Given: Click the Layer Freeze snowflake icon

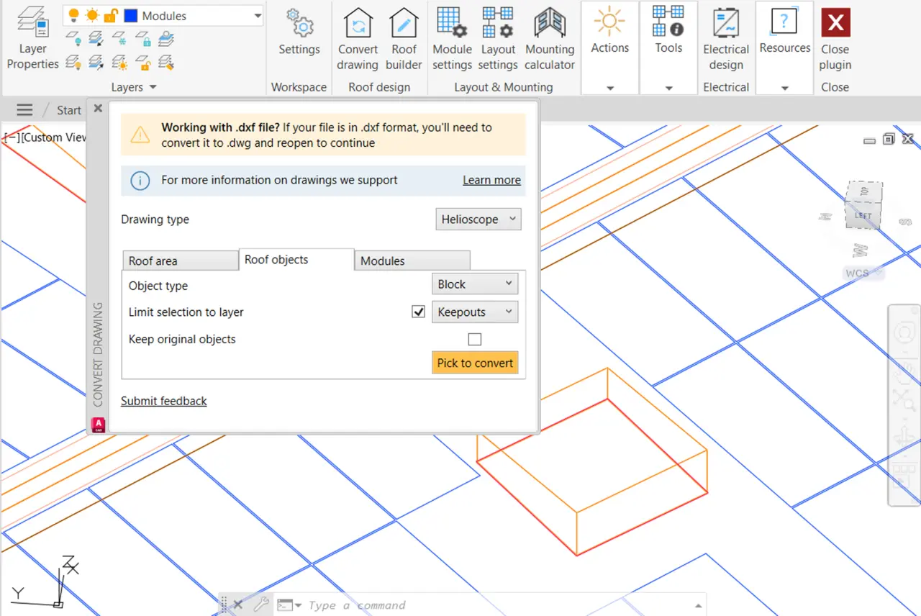Looking at the screenshot, I should (119, 38).
